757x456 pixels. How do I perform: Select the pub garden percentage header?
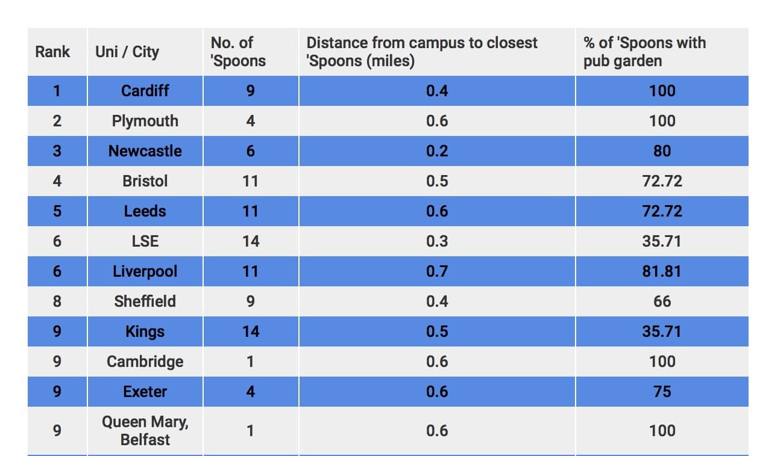[x=644, y=52]
